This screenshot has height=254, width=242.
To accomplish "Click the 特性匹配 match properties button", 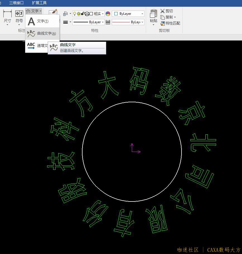I will coord(170,23).
